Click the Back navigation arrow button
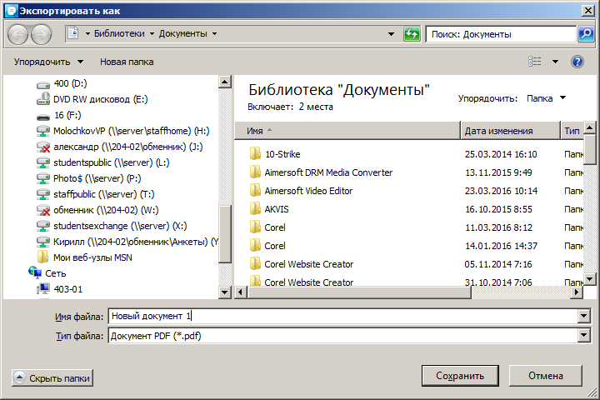Viewport: 600px width, 400px height. coord(18,34)
